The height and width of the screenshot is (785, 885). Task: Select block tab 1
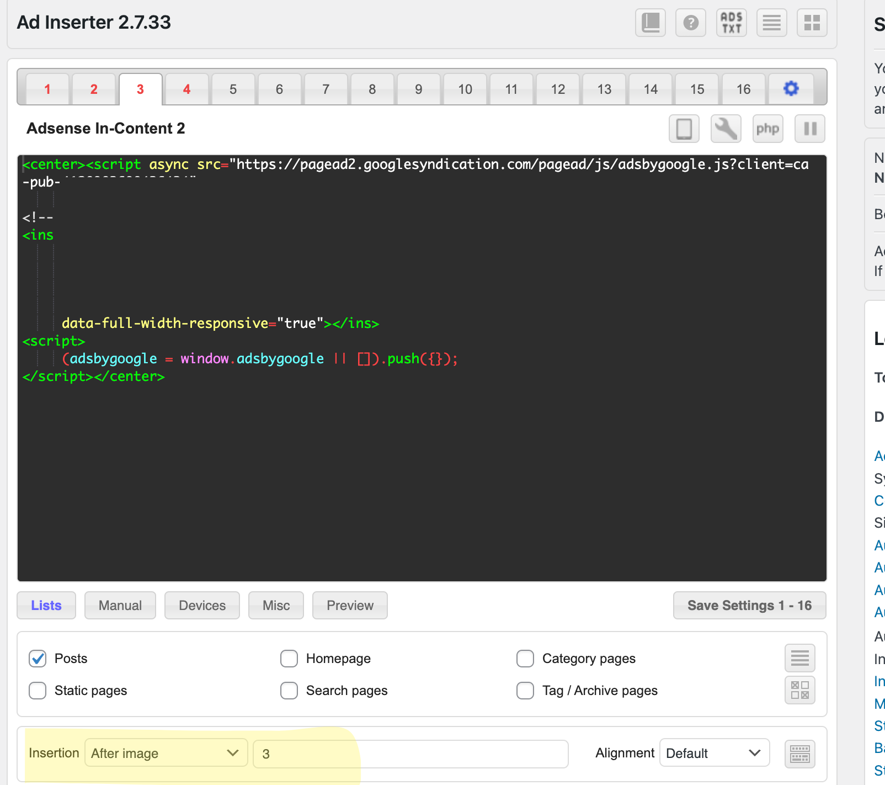tap(47, 89)
